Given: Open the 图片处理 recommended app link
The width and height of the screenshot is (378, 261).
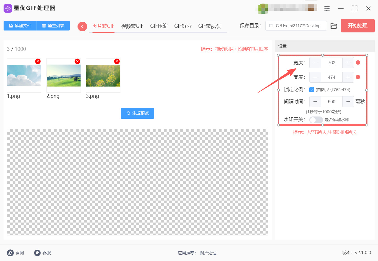Looking at the screenshot, I should (208, 253).
